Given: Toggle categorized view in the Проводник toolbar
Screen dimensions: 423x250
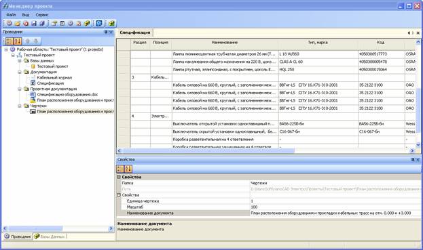Looking at the screenshot, I should [10, 41].
